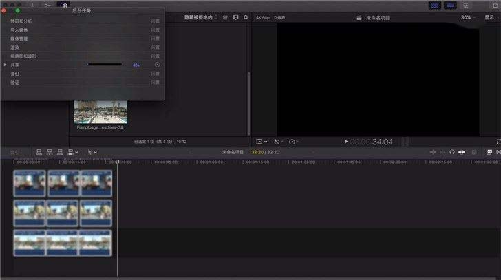Select first clip in top timeline row
Screen dimensions: 501x280
pos(30,183)
